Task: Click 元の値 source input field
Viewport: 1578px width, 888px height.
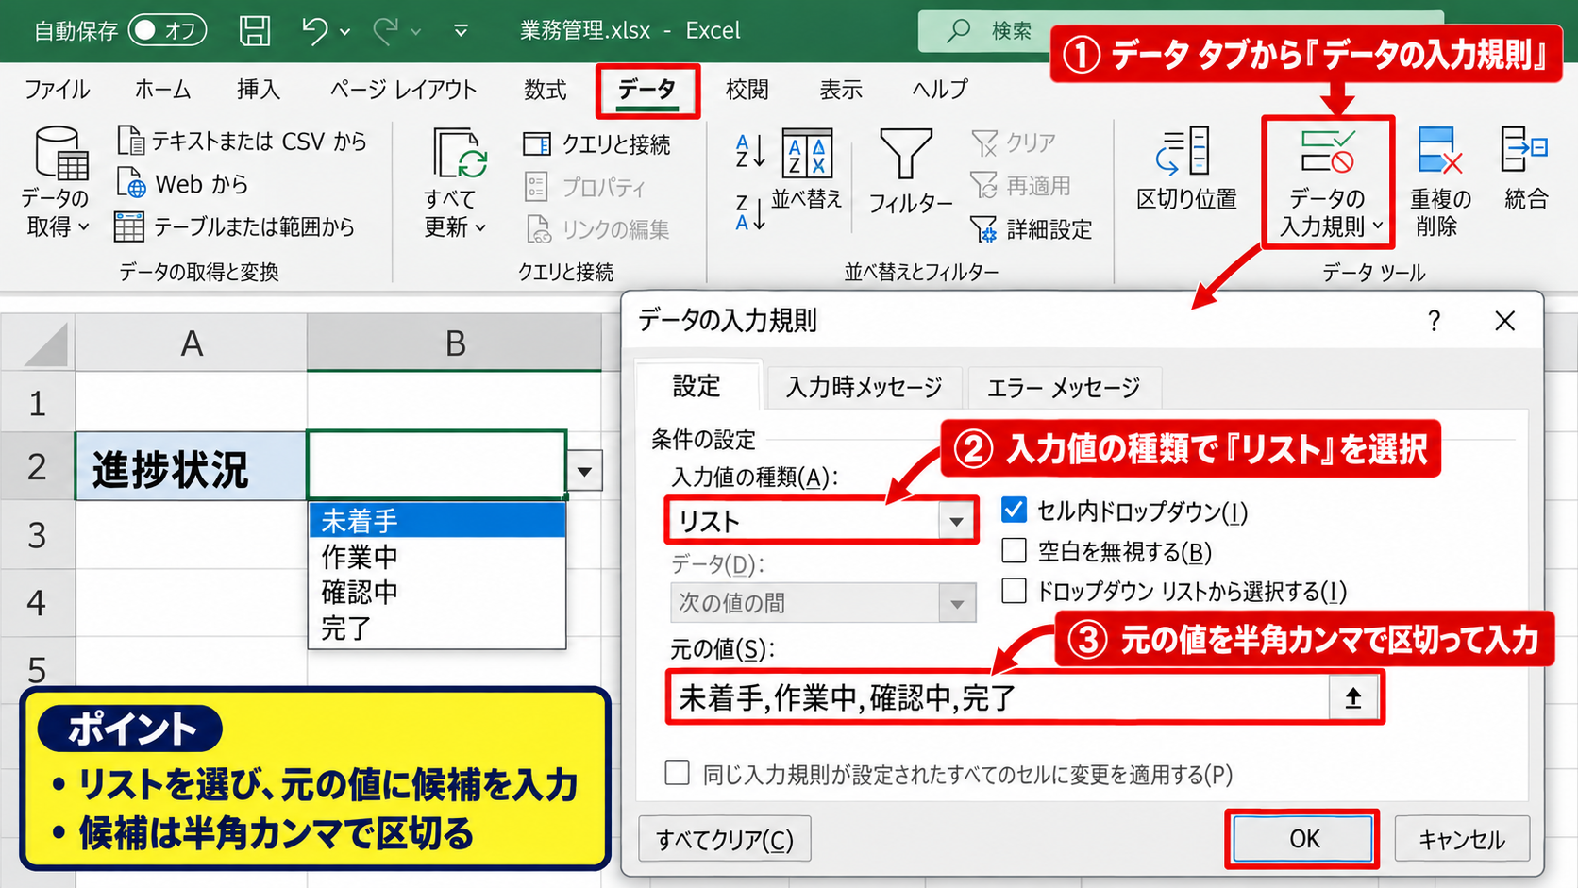Action: (x=1000, y=698)
